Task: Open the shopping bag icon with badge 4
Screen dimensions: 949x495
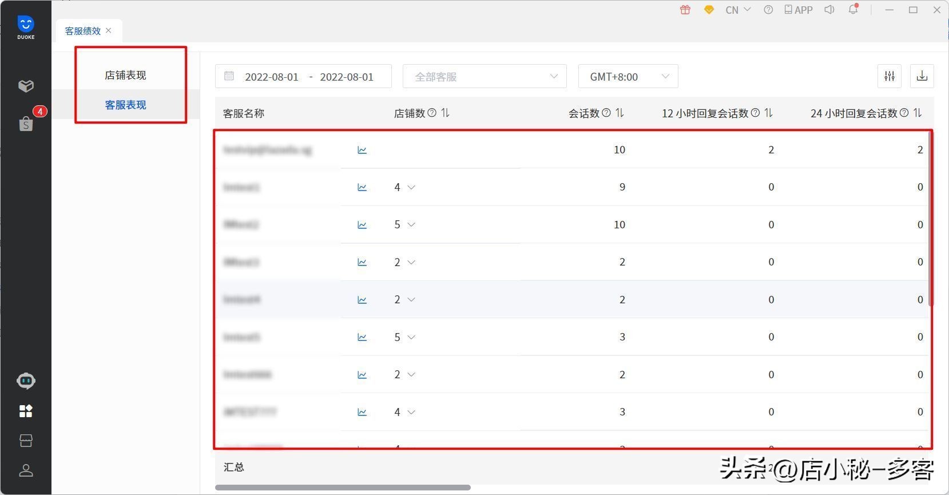Action: pyautogui.click(x=26, y=123)
